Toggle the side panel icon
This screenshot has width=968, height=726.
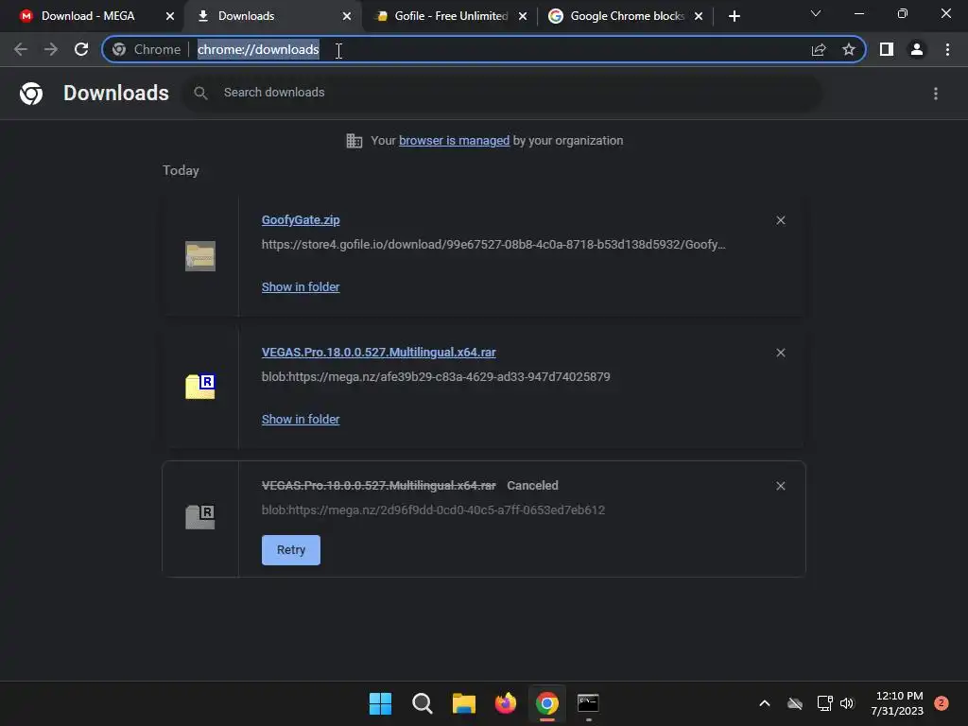887,49
